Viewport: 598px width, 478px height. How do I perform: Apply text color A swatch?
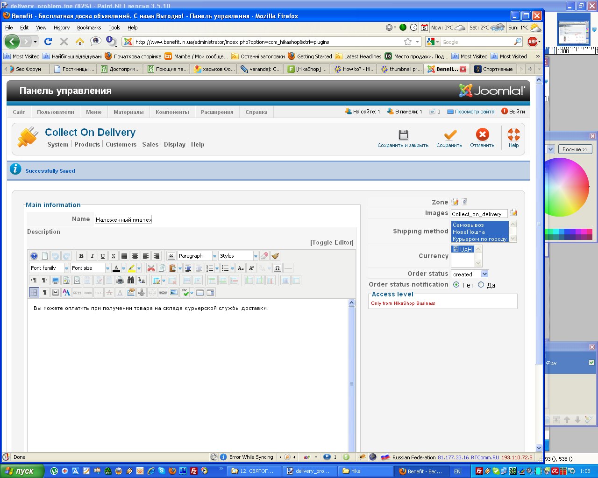[x=116, y=268]
